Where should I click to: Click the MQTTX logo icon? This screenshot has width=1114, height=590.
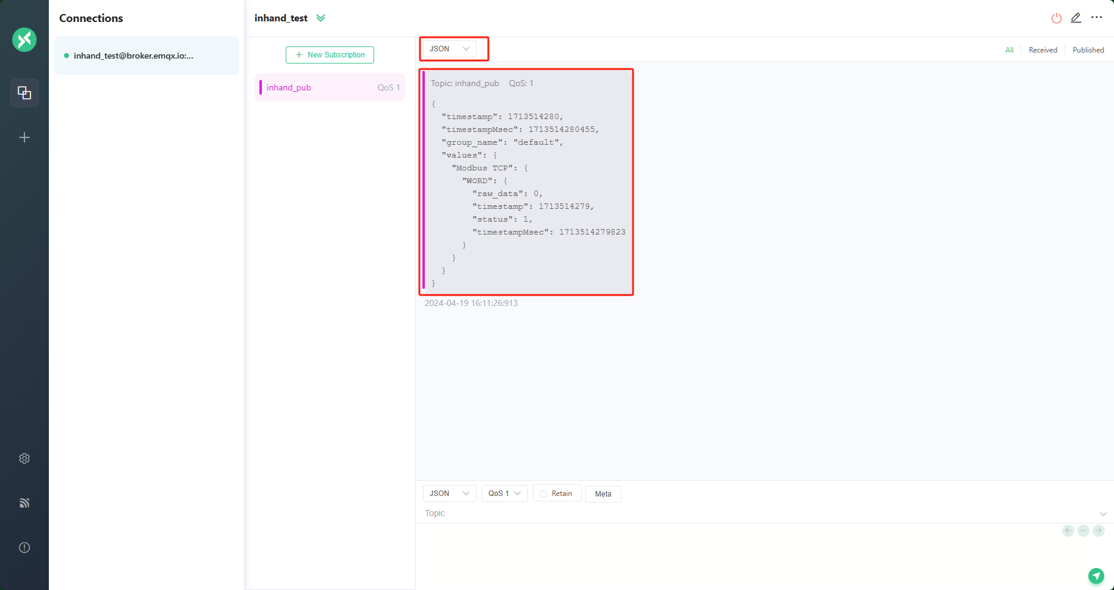point(24,40)
